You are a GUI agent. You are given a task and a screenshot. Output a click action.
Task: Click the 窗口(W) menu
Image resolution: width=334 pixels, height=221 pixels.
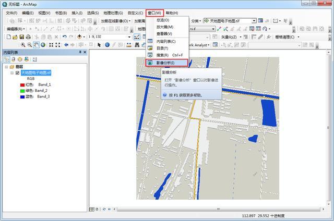click(x=155, y=13)
